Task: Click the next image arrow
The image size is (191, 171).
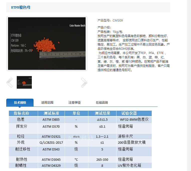Action: point(84,82)
